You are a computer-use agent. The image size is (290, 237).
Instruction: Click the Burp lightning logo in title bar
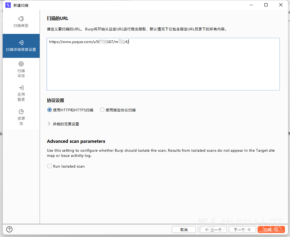coord(8,5)
